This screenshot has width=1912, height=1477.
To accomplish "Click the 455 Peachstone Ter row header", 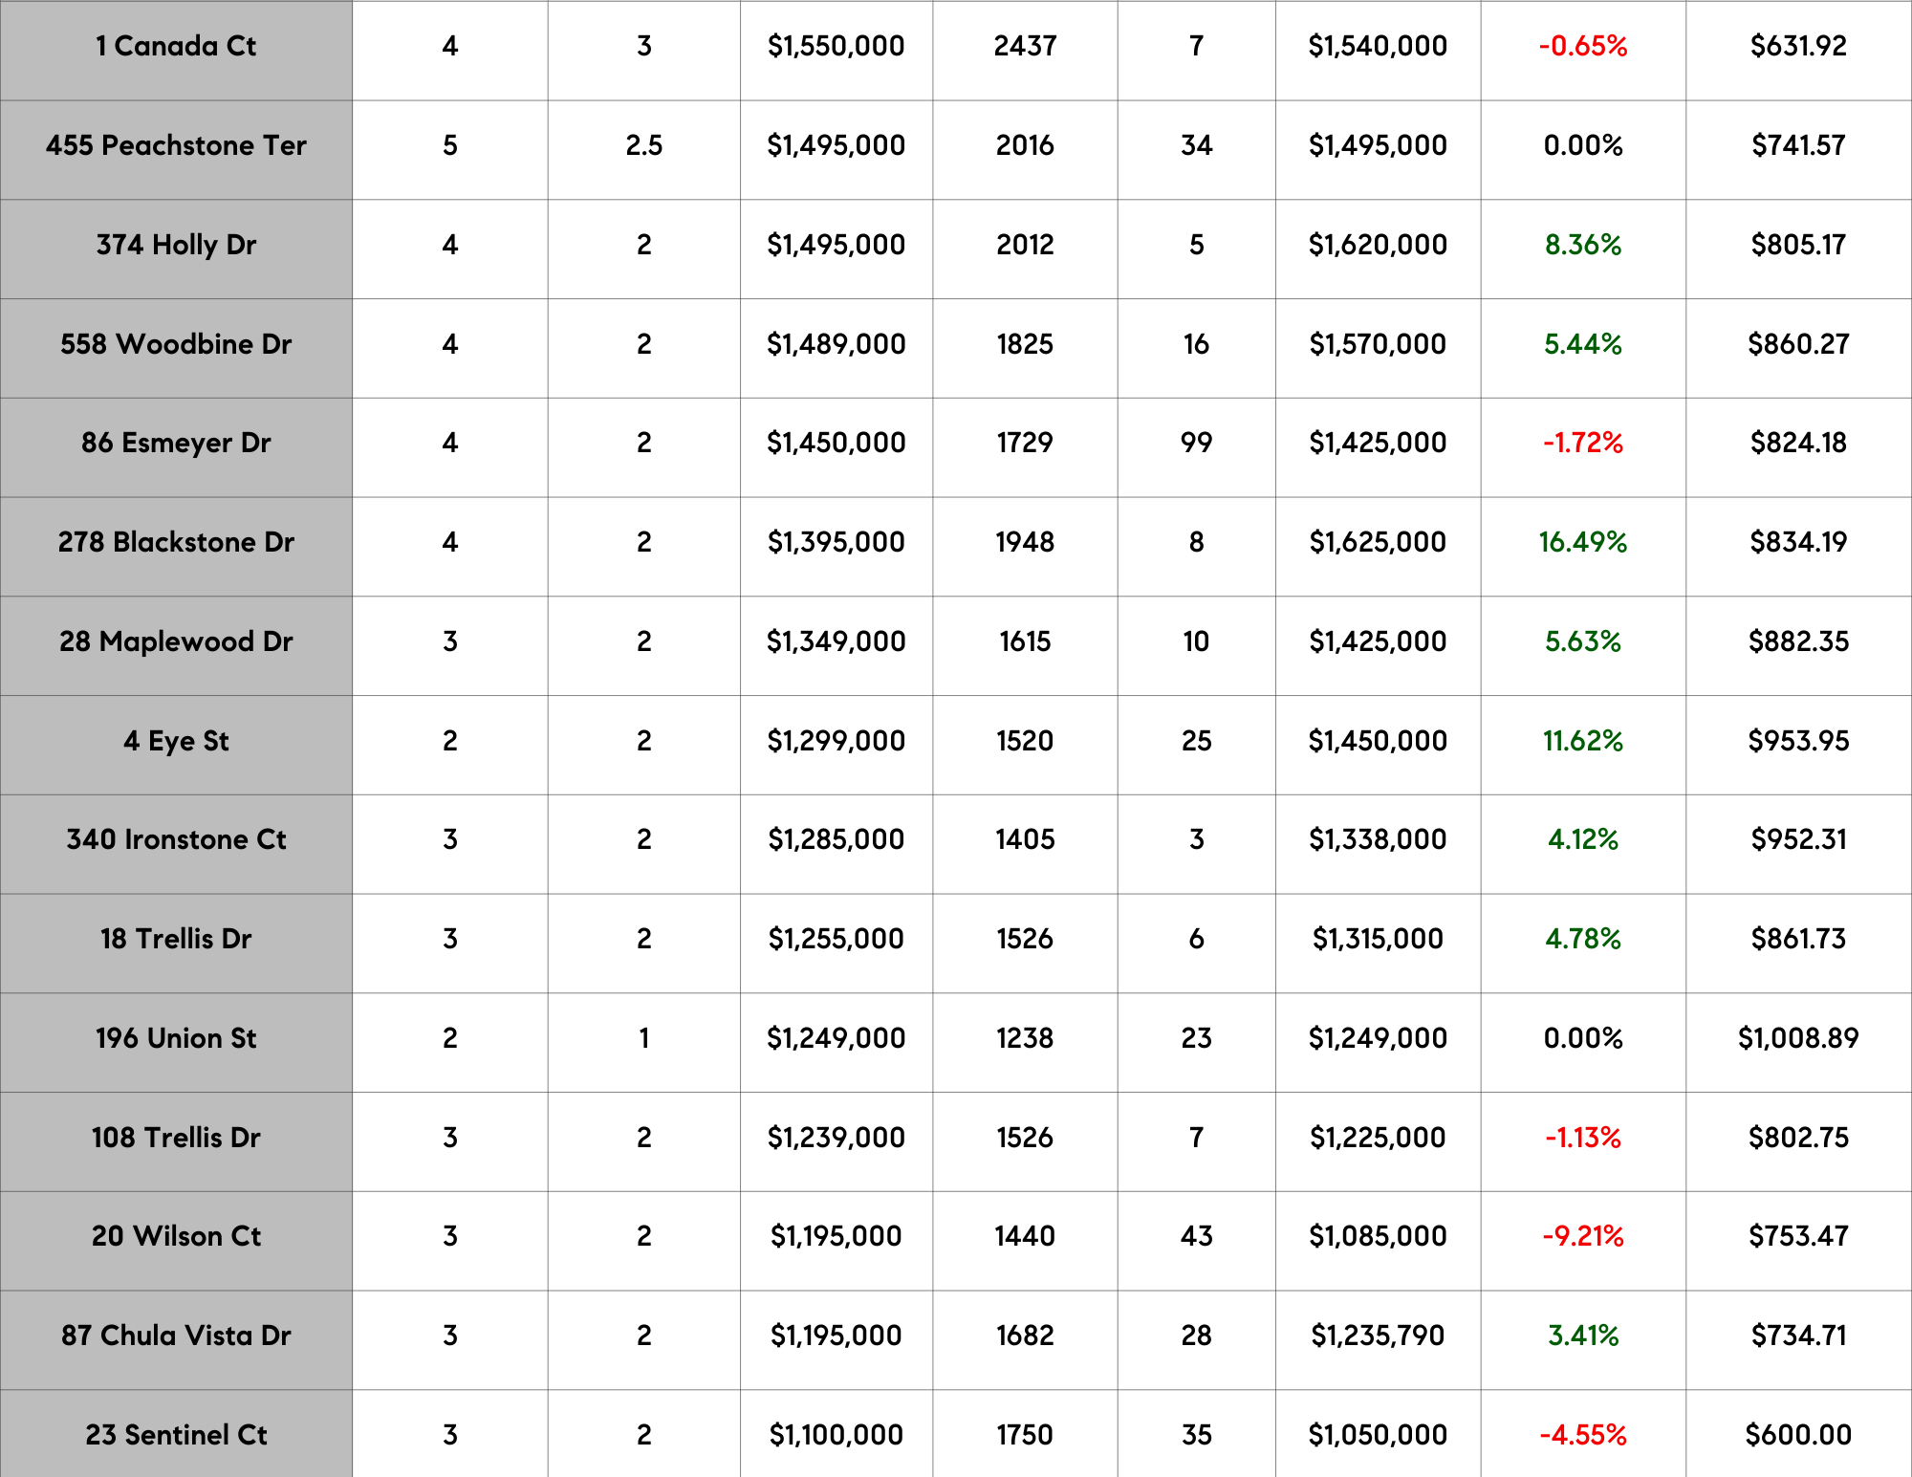I will tap(176, 145).
